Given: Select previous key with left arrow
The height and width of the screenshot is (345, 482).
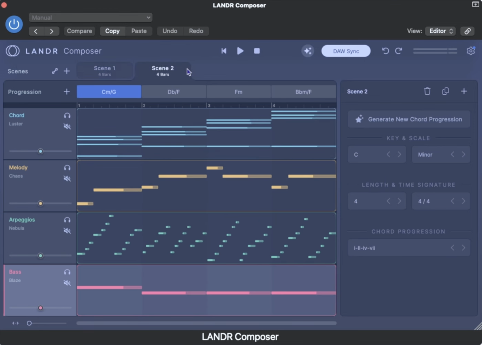Looking at the screenshot, I should 388,154.
